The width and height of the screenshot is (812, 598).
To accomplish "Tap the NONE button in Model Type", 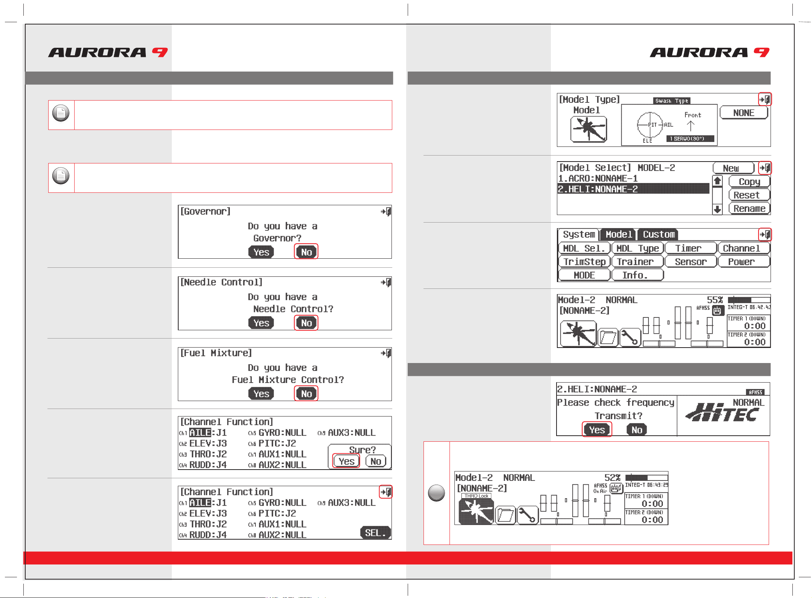I will tap(744, 113).
